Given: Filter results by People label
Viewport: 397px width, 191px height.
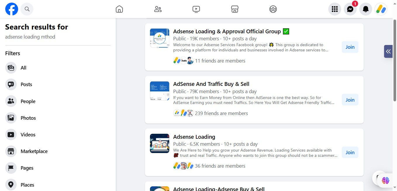Looking at the screenshot, I should click(28, 101).
